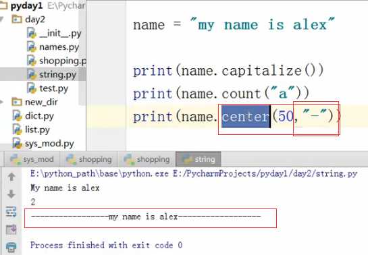This screenshot has height=255, width=368.
Task: Collapse the day2 folder arrow
Action: point(2,19)
